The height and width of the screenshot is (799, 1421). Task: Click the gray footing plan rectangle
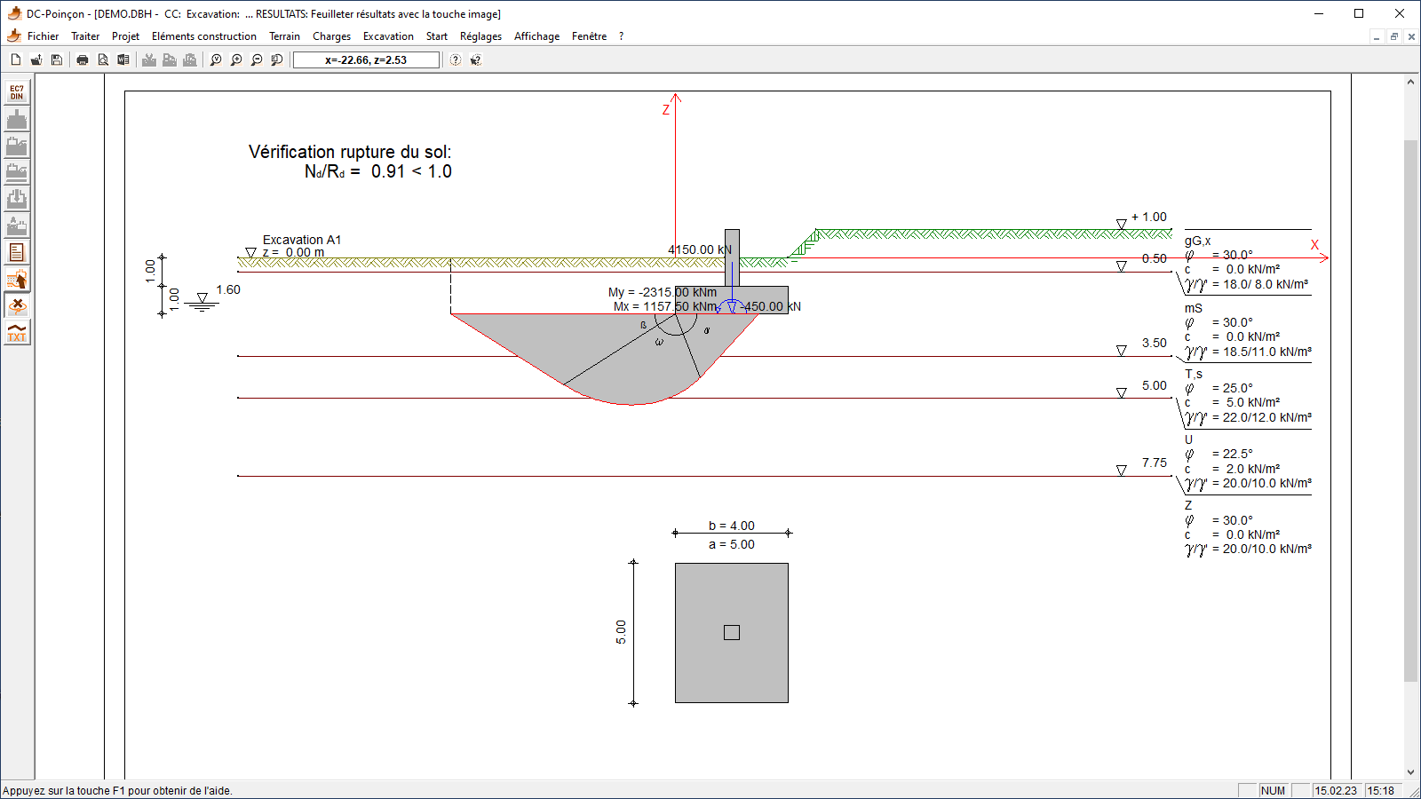tap(732, 633)
